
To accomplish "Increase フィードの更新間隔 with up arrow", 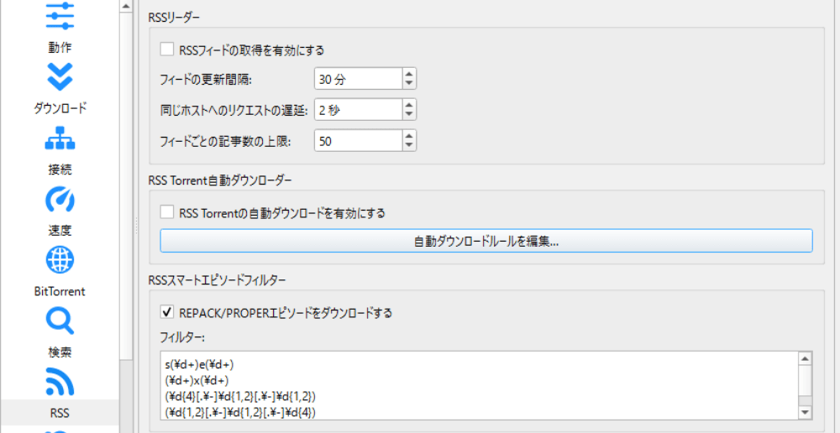I will point(408,75).
